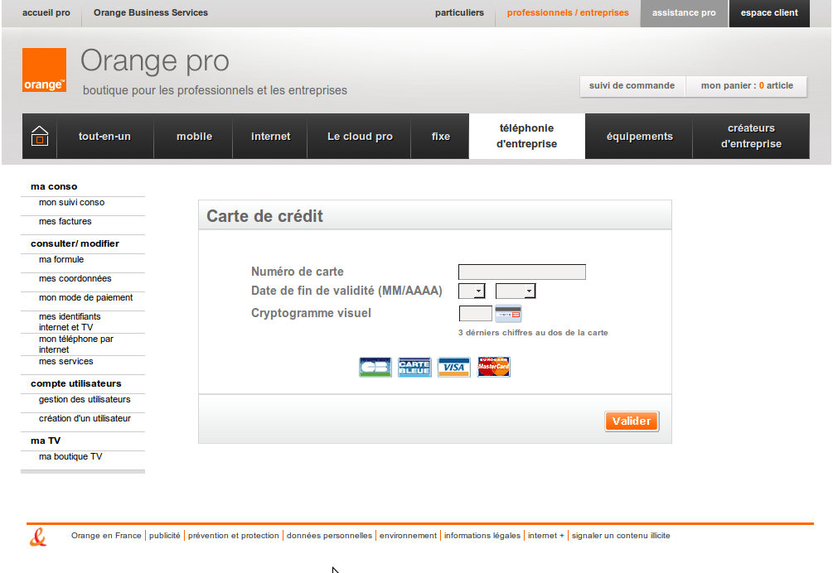Select the téléphonie d'entreprise tab
The image size is (833, 573).
pos(526,136)
